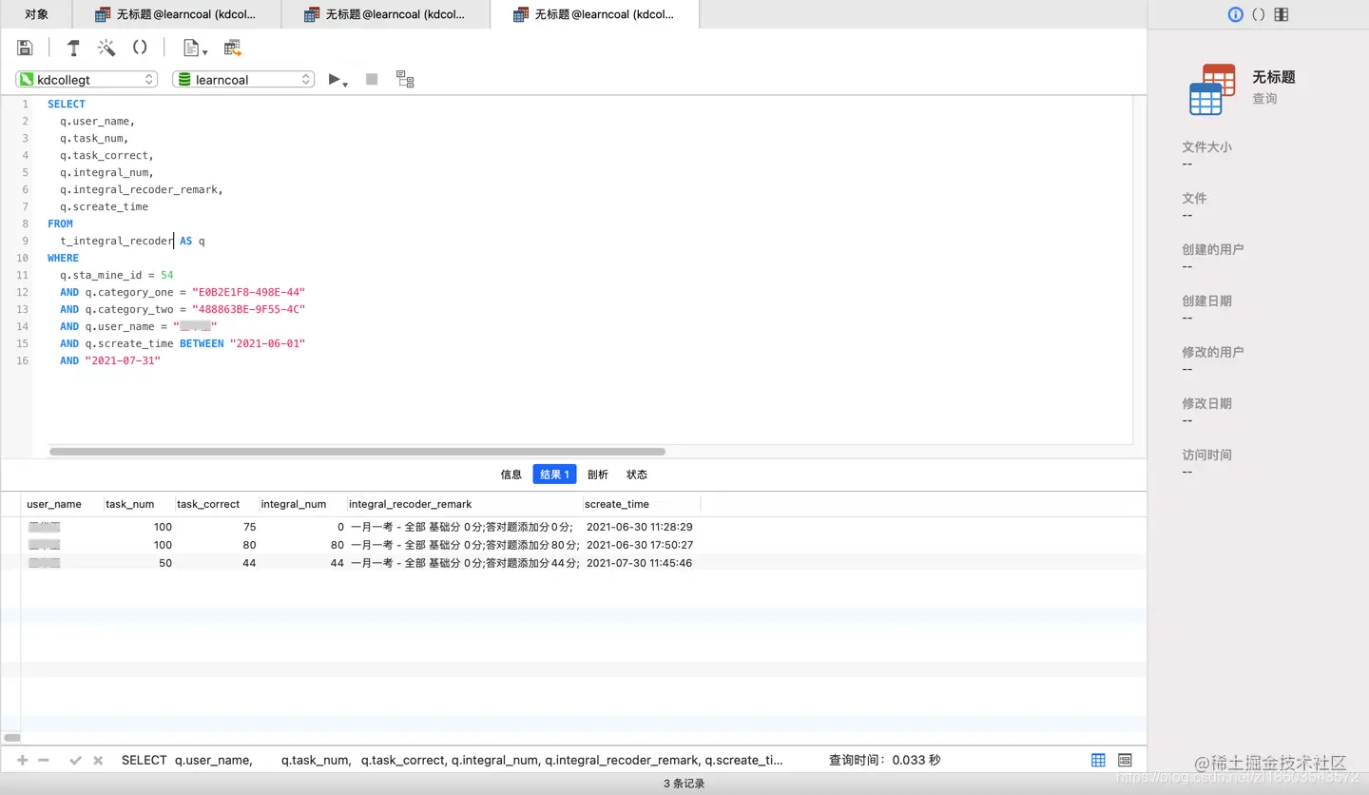Show the explain plan icon
Viewport: 1369px width, 795px height.
(405, 80)
